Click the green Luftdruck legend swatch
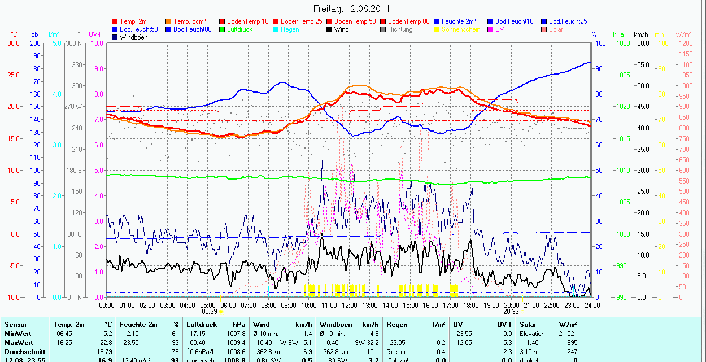The image size is (706, 362). (x=221, y=29)
